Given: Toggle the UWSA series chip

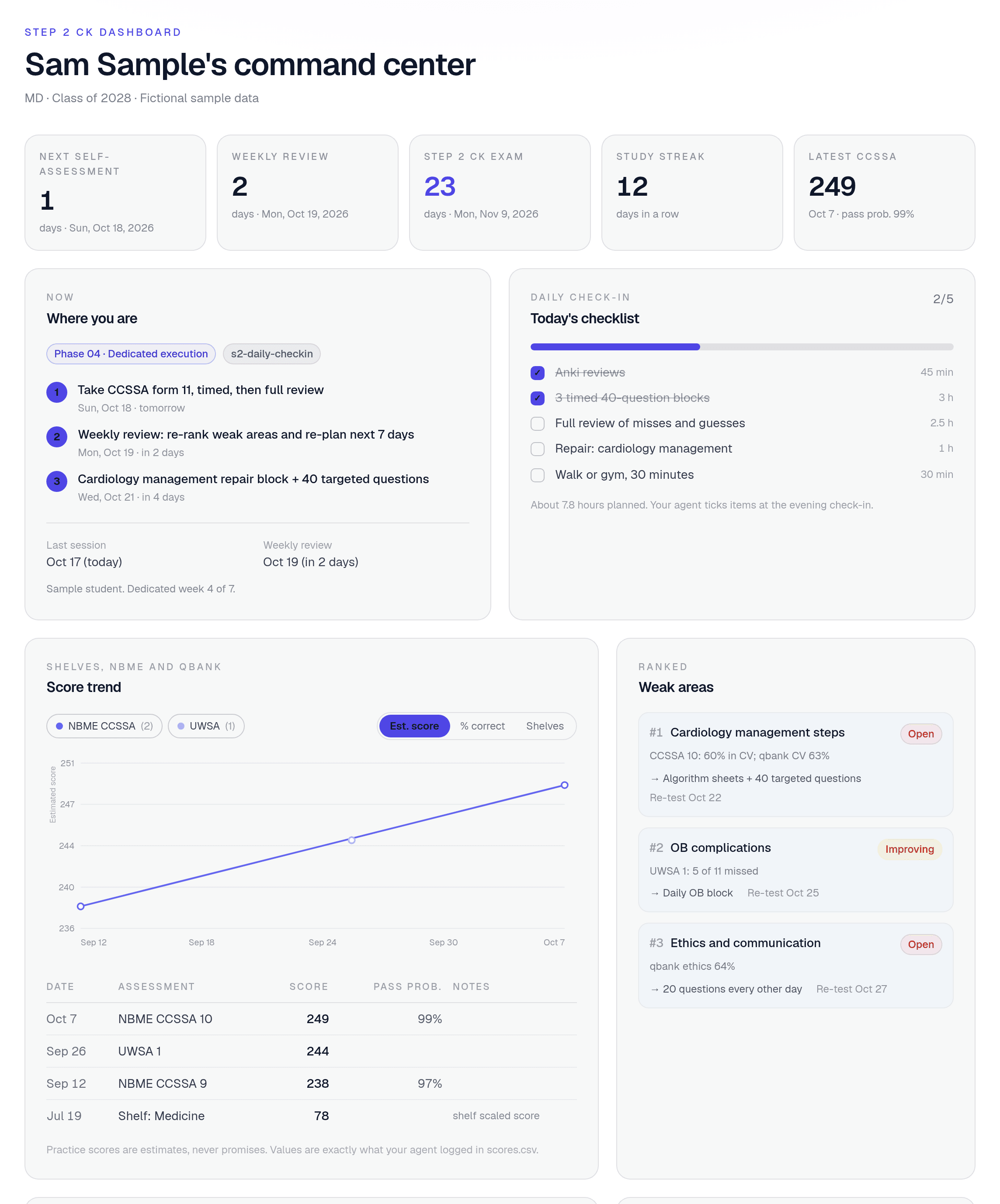Looking at the screenshot, I should click(206, 726).
